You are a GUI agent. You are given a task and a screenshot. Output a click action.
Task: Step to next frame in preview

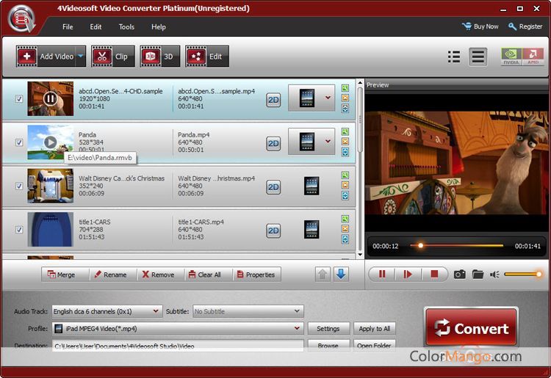[x=408, y=274]
